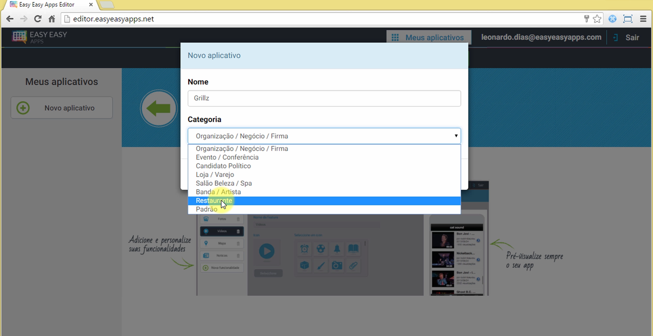This screenshot has height=336, width=653.
Task: Click the Nome text field
Action: coord(324,98)
